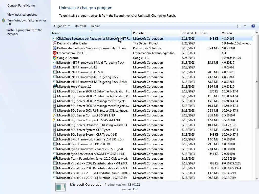The image size is (259, 194).
Task: Click Embarcadero Technologies Inc. publisher cell
Action: pyautogui.click(x=154, y=53)
